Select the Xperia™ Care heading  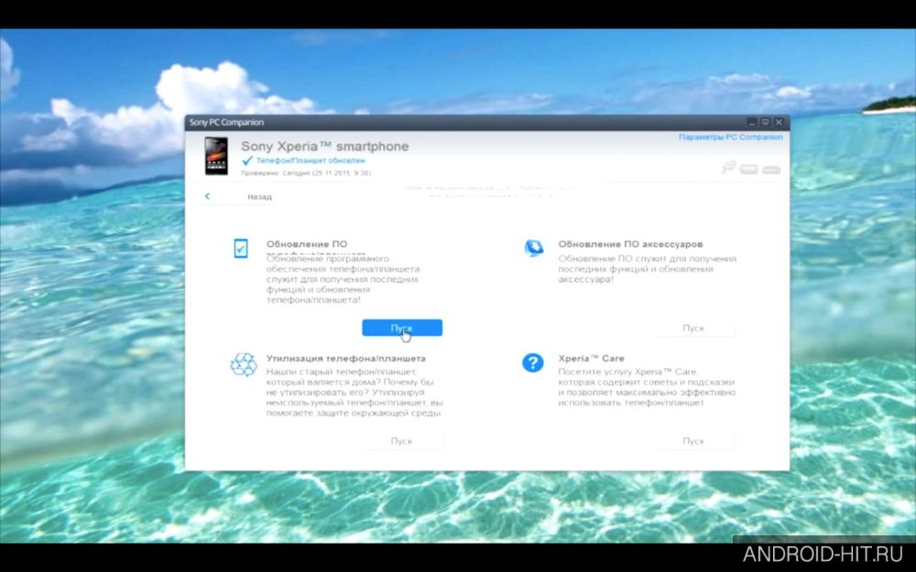pyautogui.click(x=591, y=359)
